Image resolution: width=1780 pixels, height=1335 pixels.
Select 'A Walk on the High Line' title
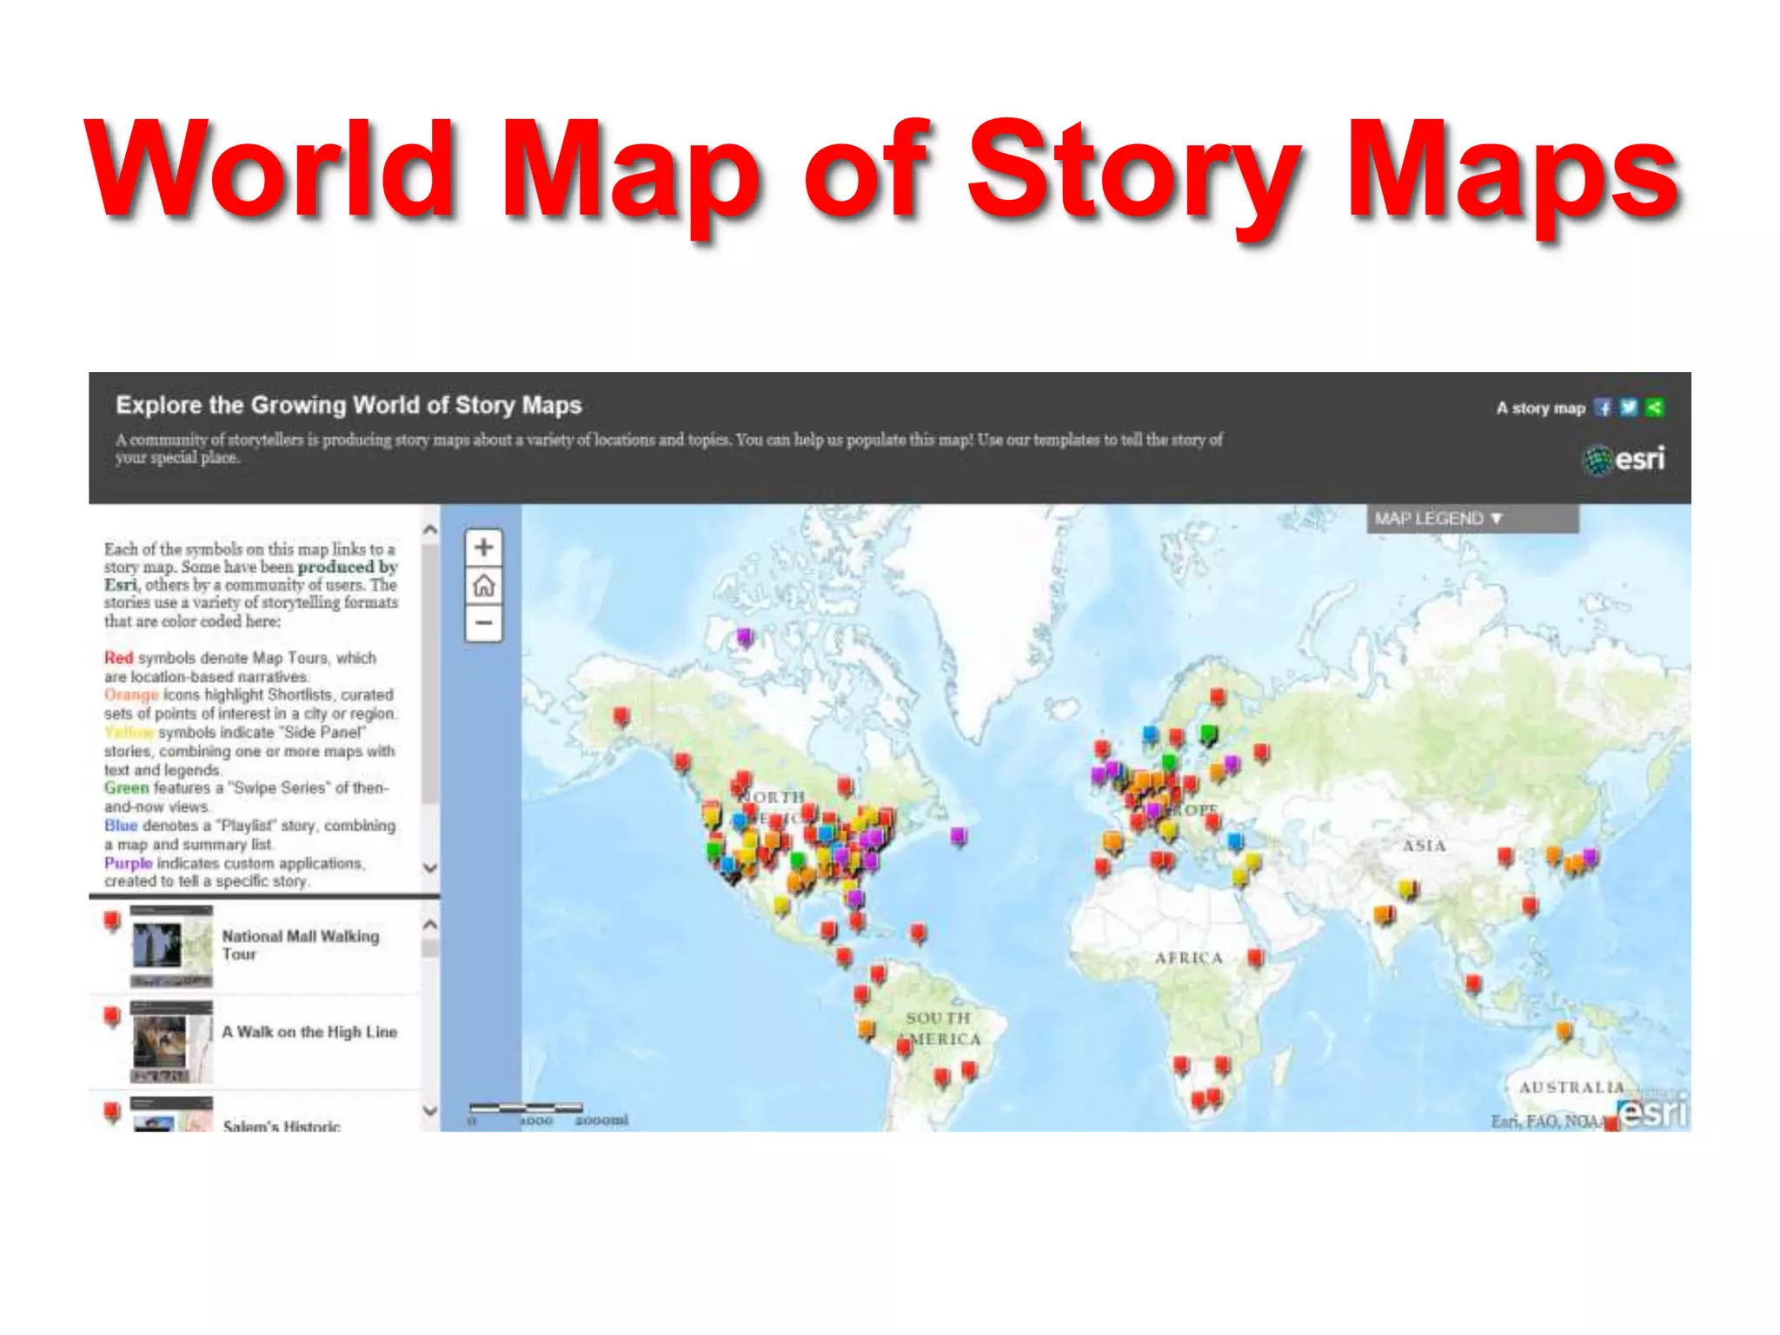[x=309, y=1032]
